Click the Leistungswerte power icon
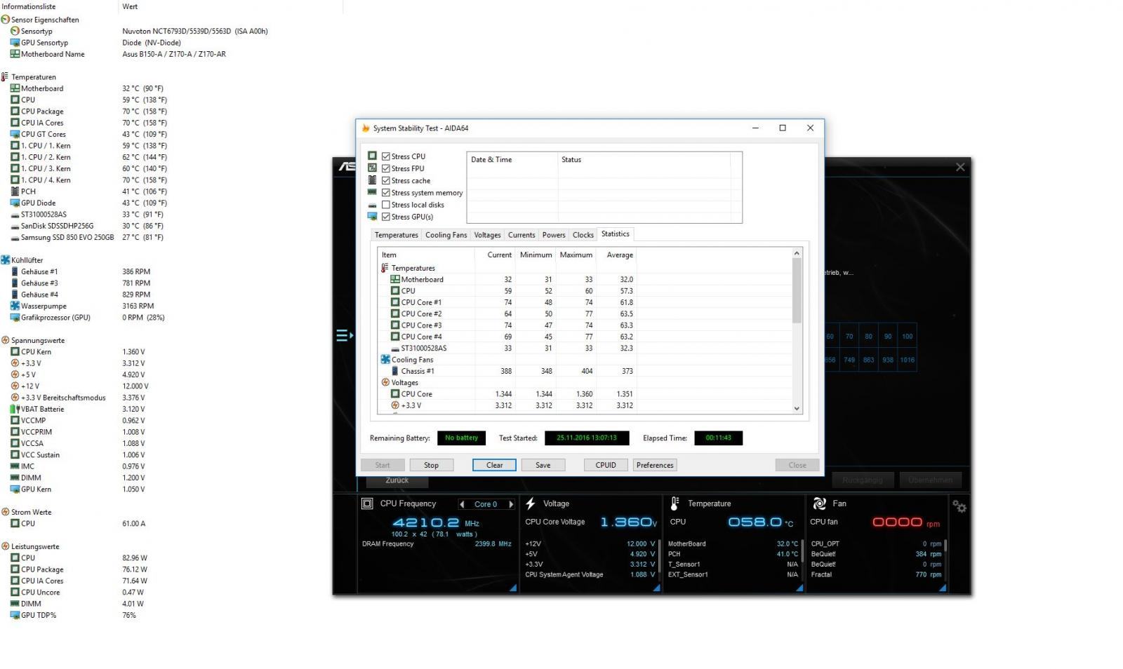Image resolution: width=1123 pixels, height=669 pixels. pos(5,546)
